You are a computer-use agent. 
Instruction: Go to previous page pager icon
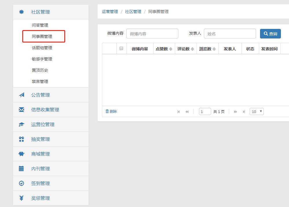pyautogui.click(x=187, y=112)
